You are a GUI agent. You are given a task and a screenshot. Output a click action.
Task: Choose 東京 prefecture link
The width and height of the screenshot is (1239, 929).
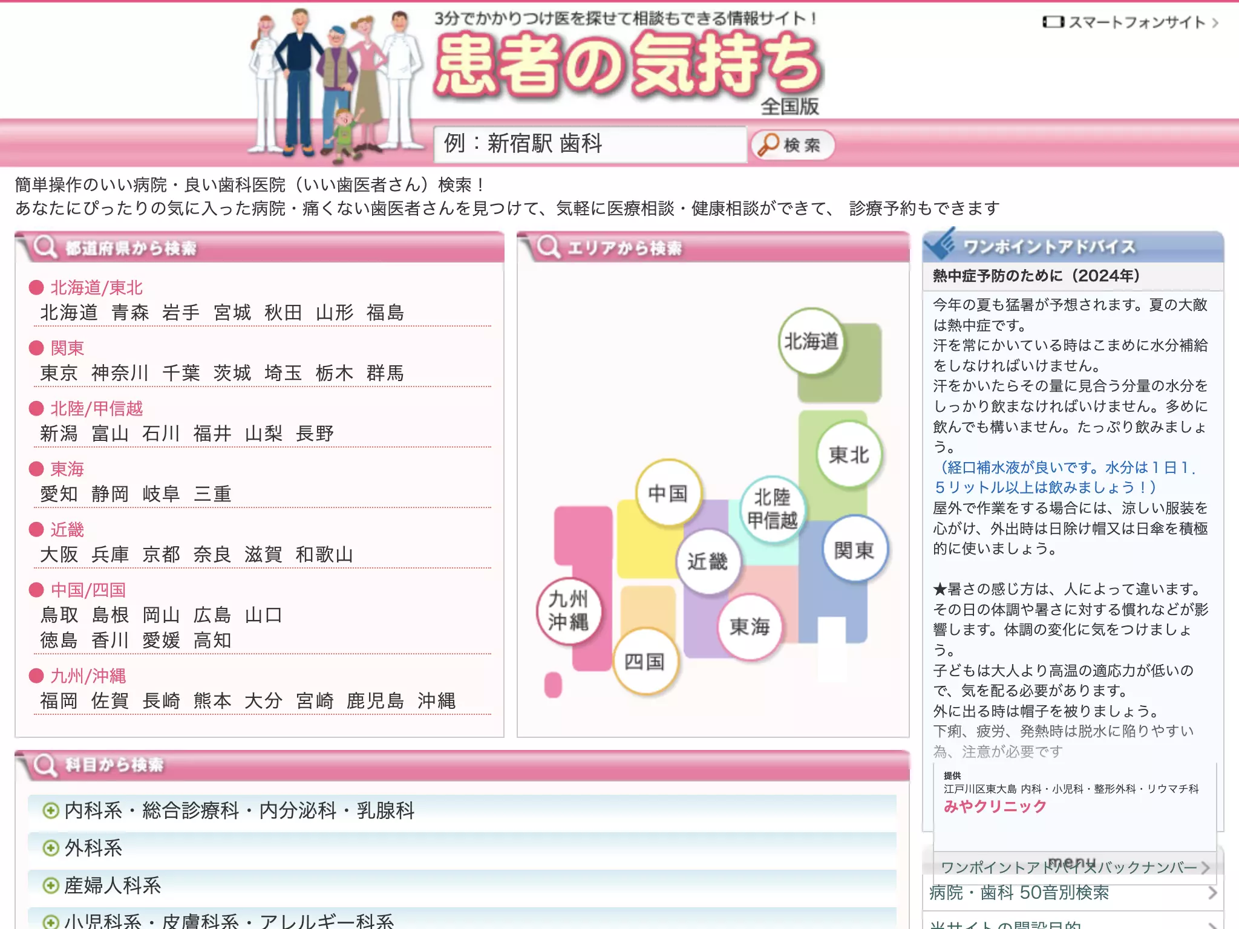59,373
